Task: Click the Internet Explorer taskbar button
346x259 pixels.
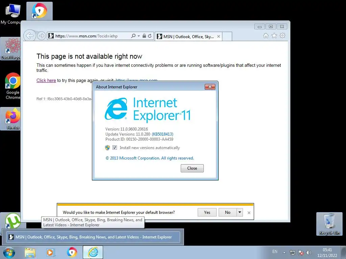Action: 93,252
